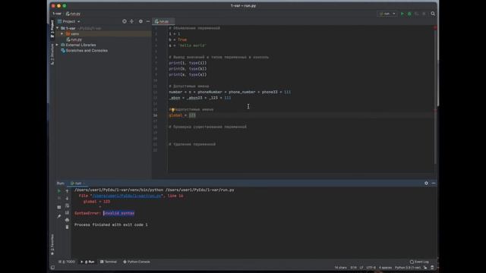
Task: Click the collapse all icon in Project panel
Action: click(131, 21)
